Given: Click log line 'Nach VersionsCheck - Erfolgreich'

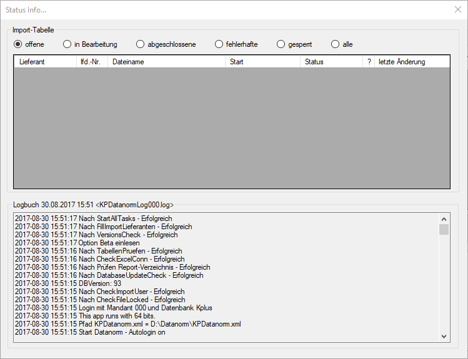Looking at the screenshot, I should (96, 235).
